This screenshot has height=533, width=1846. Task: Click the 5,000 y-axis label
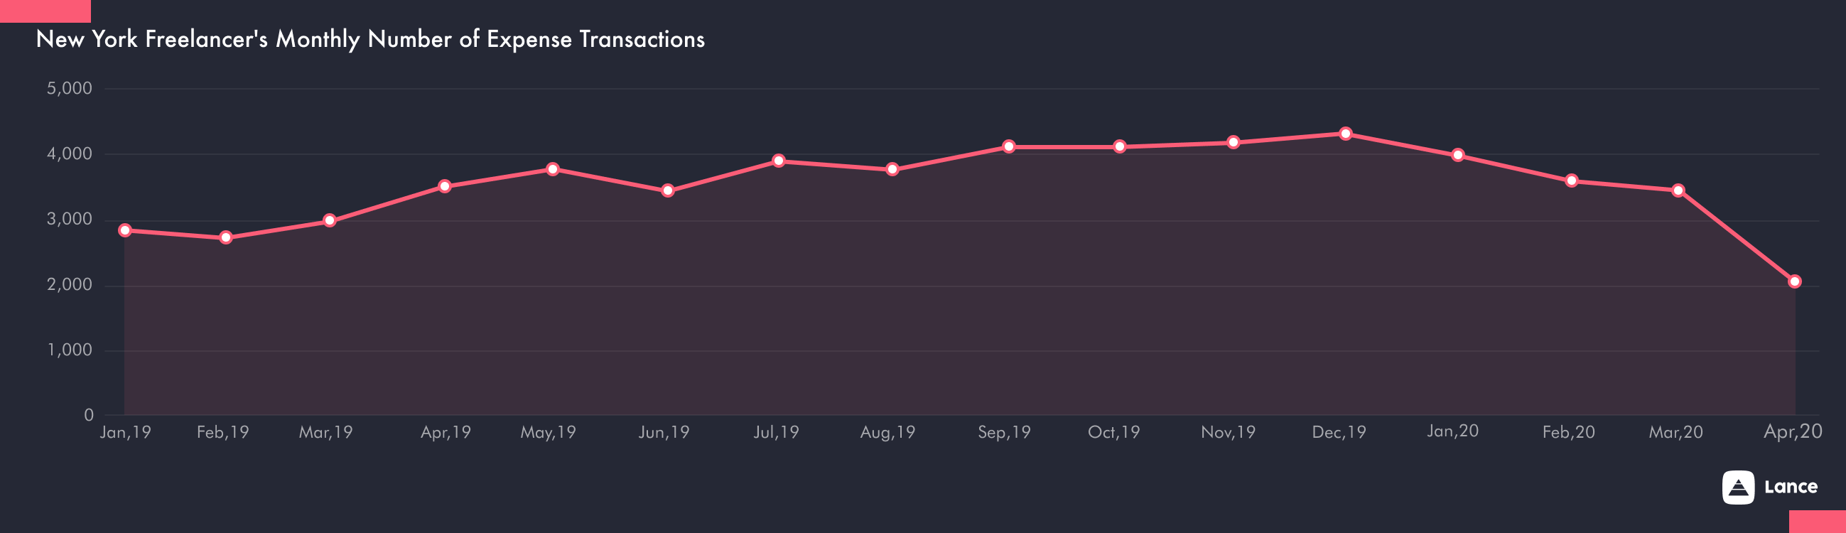coord(70,88)
